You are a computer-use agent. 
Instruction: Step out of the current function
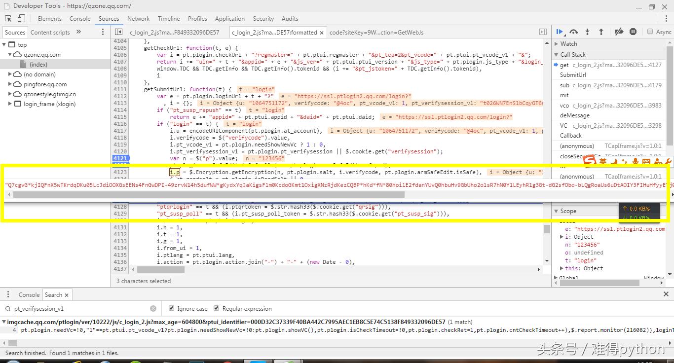(601, 32)
